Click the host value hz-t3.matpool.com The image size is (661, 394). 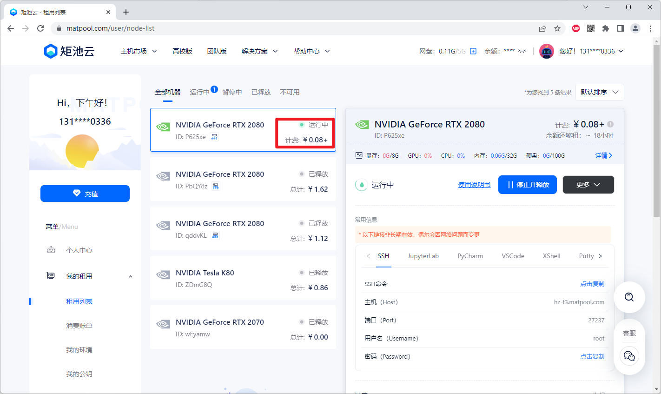click(579, 302)
